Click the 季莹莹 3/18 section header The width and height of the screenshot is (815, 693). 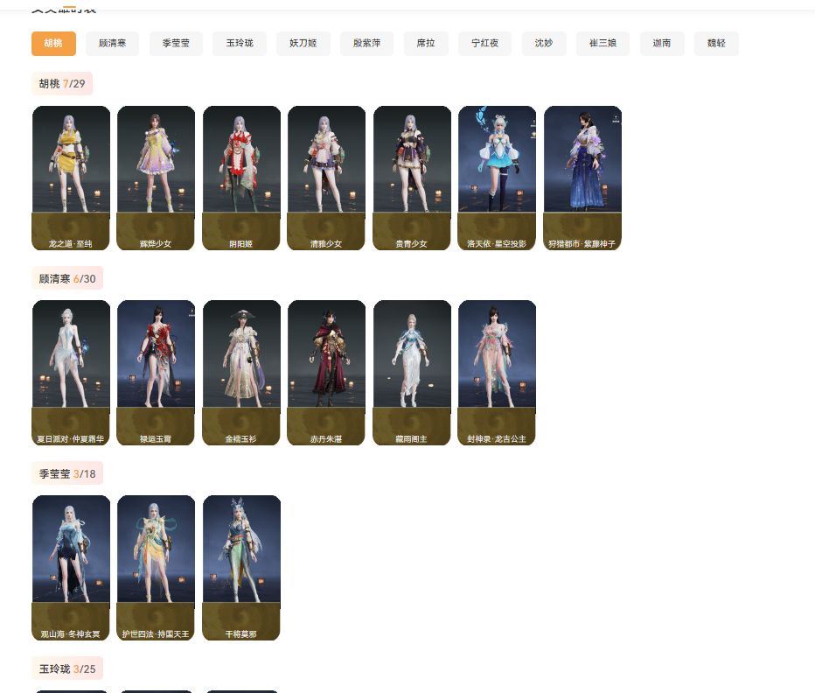pos(67,473)
